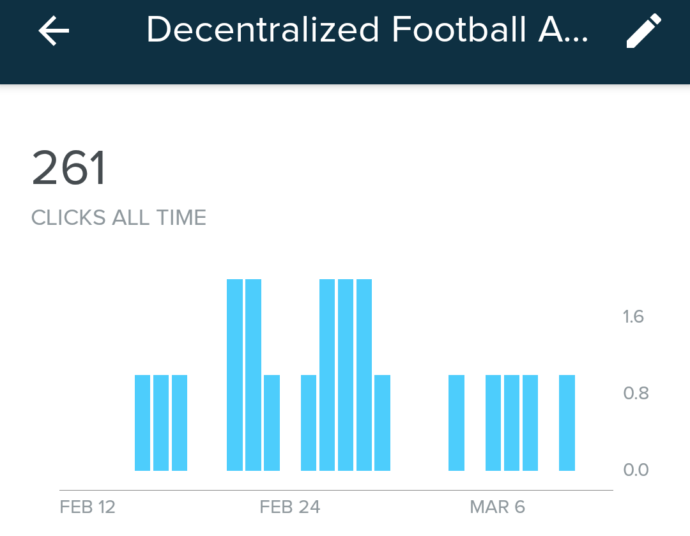Image resolution: width=690 pixels, height=536 pixels.
Task: Select the leftmost bar in the chart
Action: pyautogui.click(x=142, y=423)
